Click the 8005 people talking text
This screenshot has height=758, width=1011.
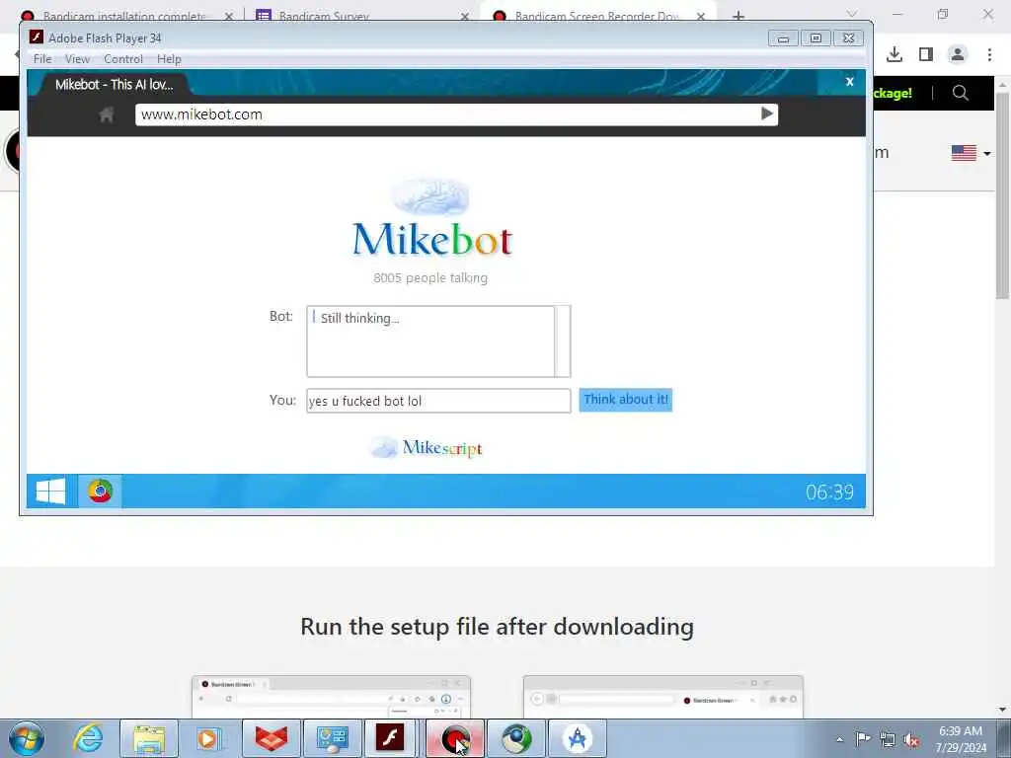pyautogui.click(x=430, y=277)
